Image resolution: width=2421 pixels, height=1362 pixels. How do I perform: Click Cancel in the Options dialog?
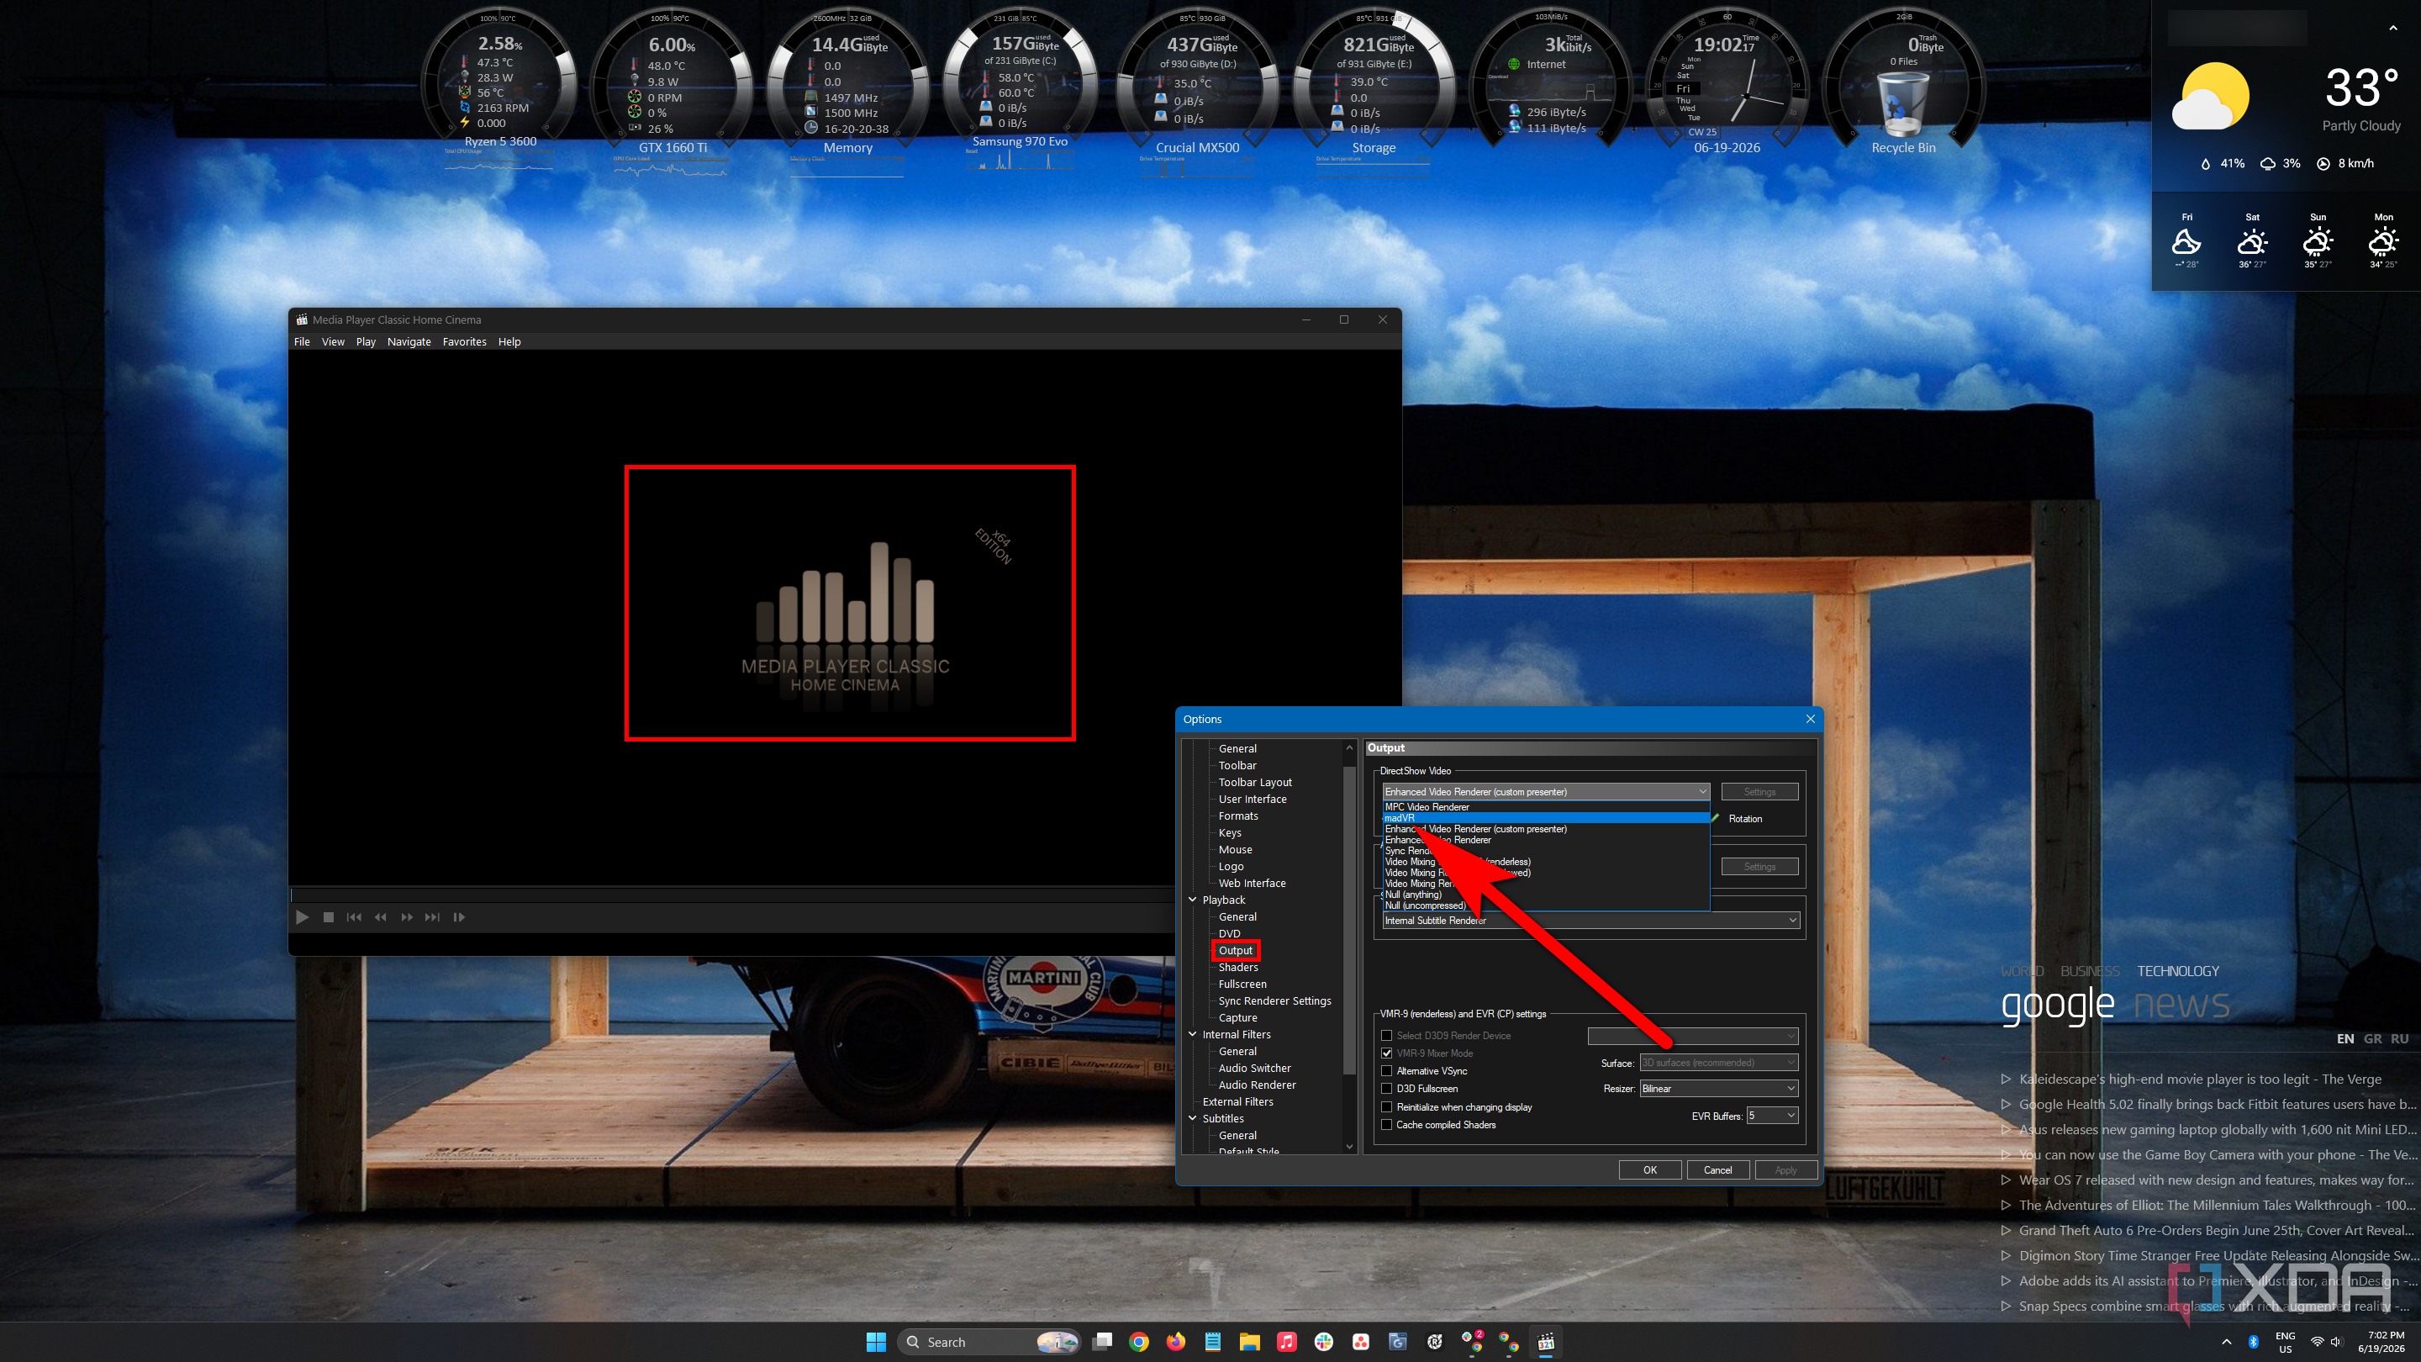click(x=1718, y=1170)
